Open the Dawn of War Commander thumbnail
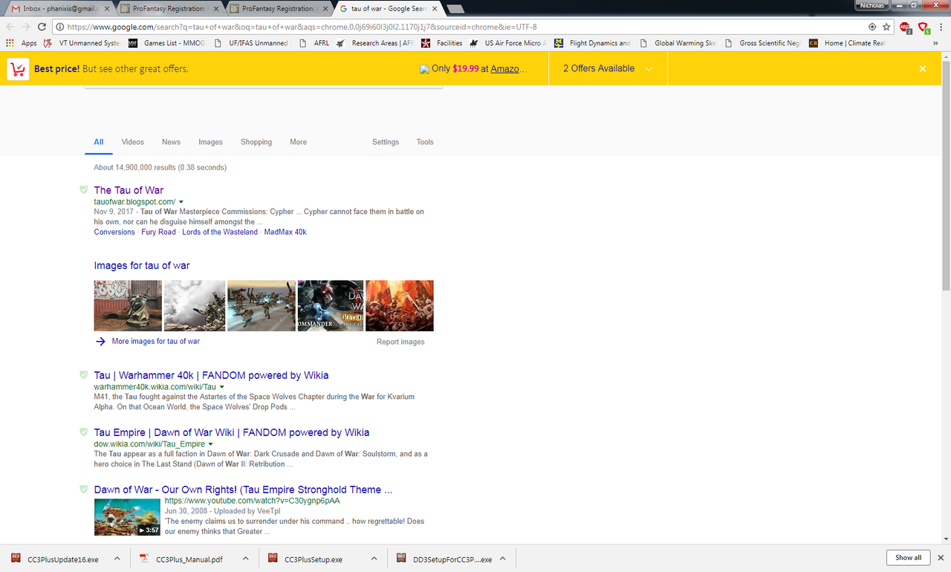951x572 pixels. click(331, 305)
